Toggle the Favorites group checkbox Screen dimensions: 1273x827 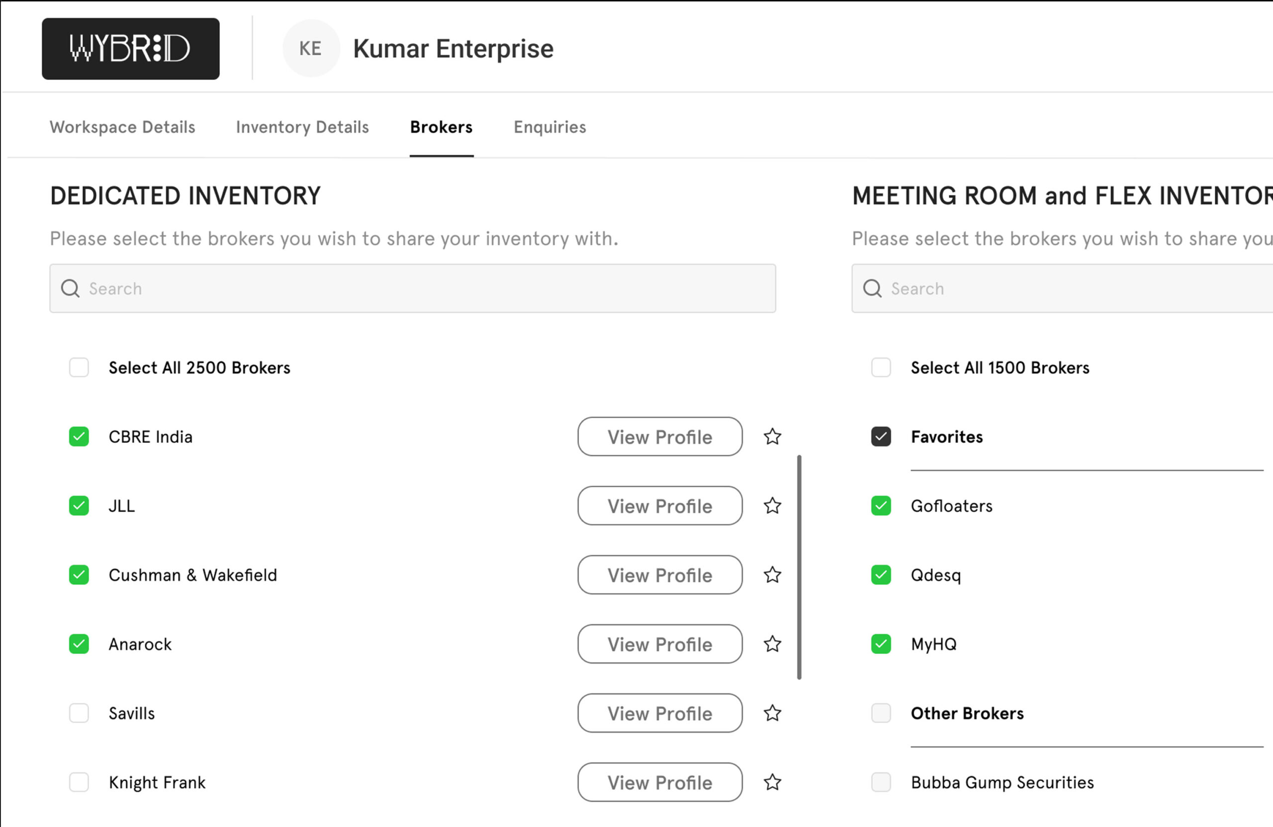coord(881,437)
